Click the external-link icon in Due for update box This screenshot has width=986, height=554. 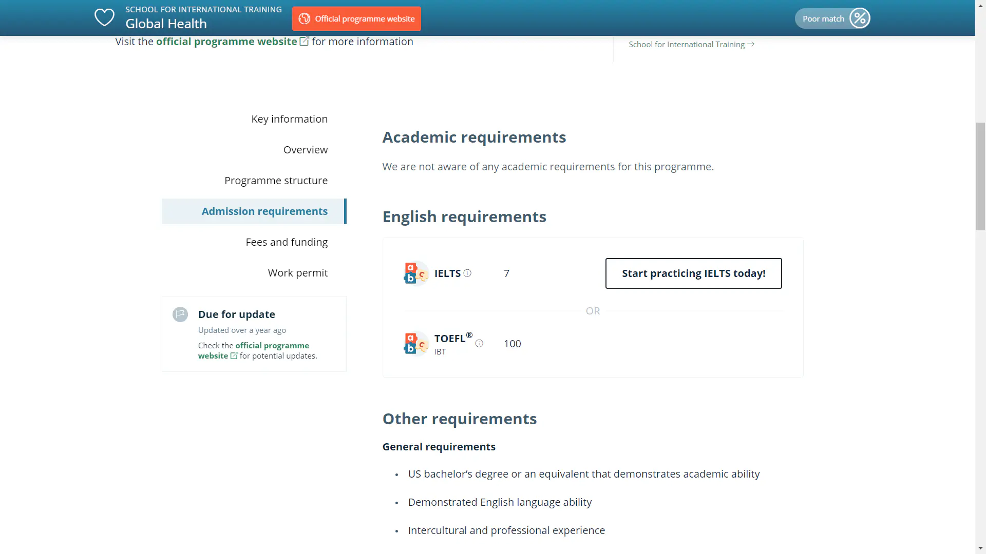point(235,355)
